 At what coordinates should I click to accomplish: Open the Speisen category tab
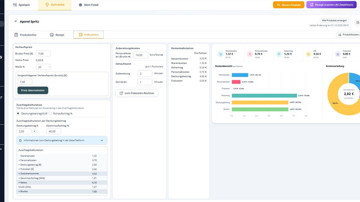(21, 5)
